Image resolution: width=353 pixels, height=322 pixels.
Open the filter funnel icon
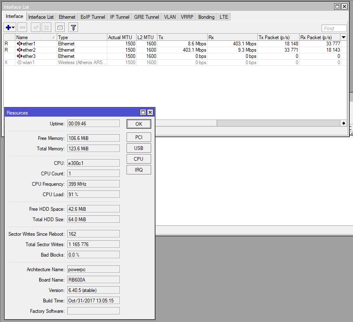point(74,27)
